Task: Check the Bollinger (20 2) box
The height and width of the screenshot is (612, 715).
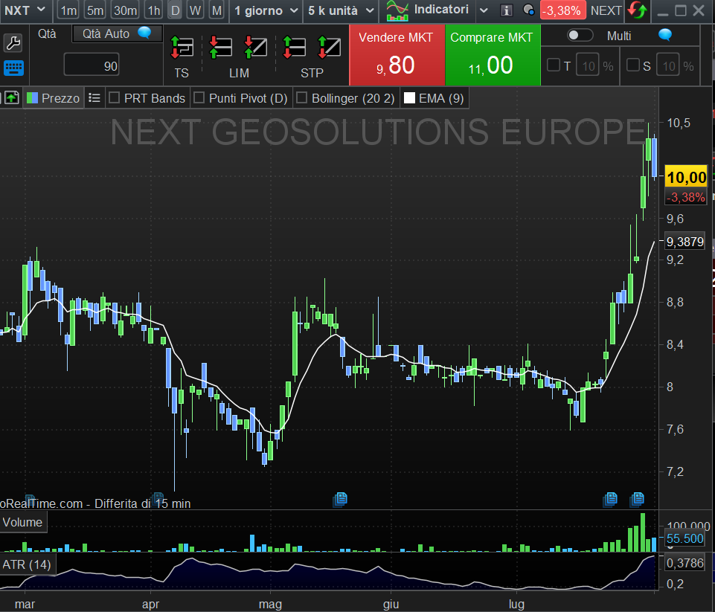Action: click(301, 98)
